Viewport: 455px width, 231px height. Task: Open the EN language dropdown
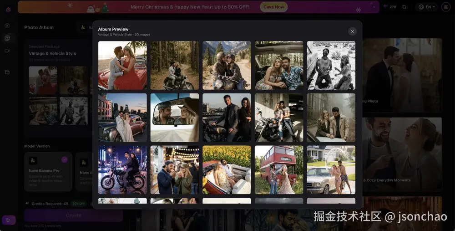pos(426,7)
